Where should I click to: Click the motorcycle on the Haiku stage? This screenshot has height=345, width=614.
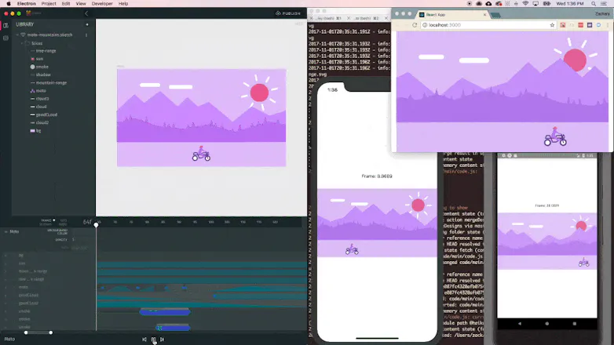[201, 154]
